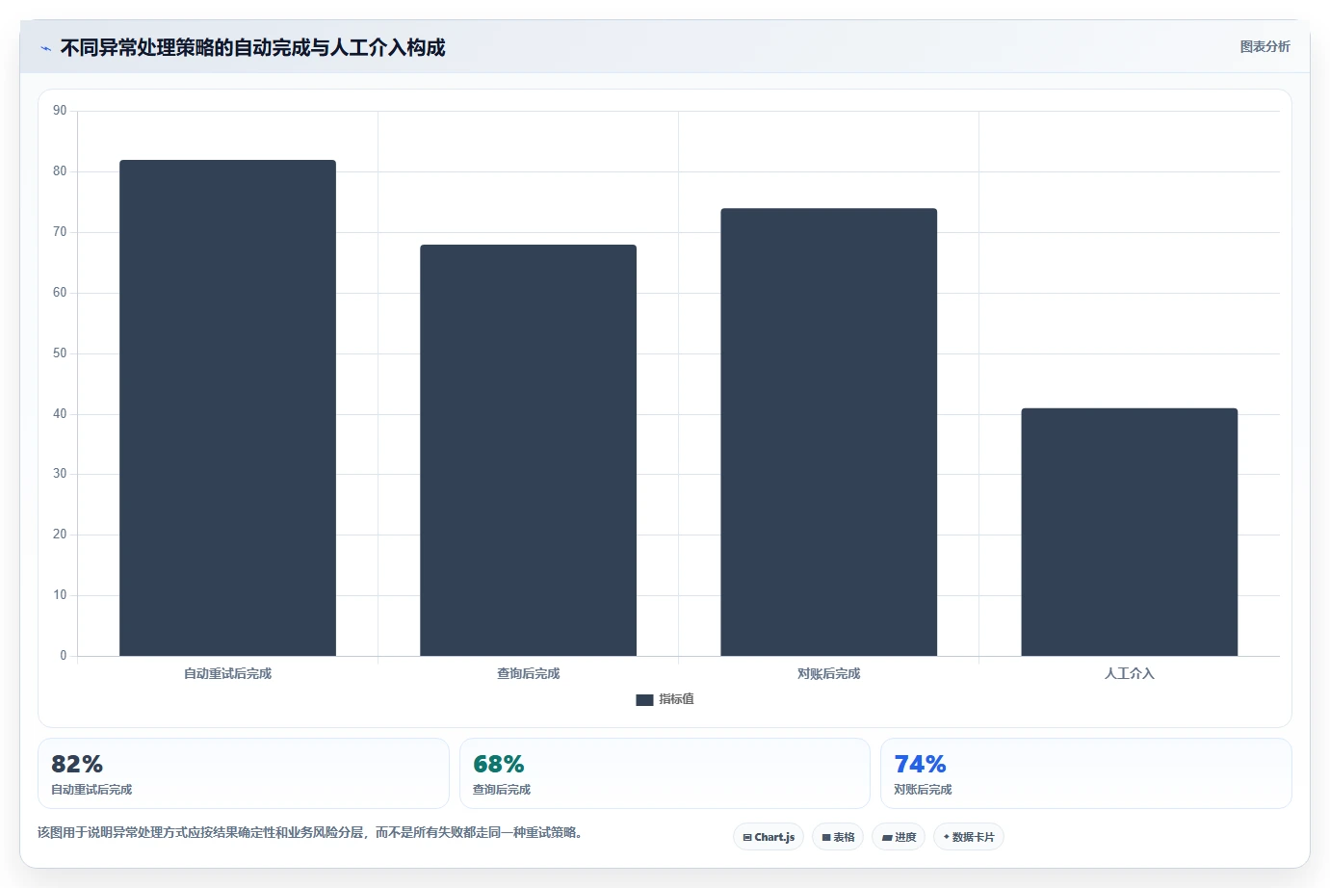Click the 对账后完成 x-axis label
The image size is (1330, 888).
point(828,674)
